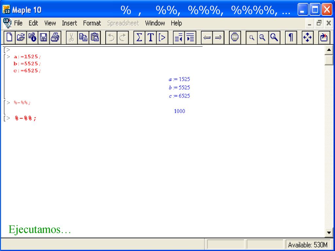The width and height of the screenshot is (335, 251).
Task: Open the File menu
Action: 18,23
